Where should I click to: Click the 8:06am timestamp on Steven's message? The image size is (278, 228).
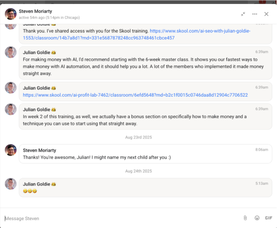[261, 149]
